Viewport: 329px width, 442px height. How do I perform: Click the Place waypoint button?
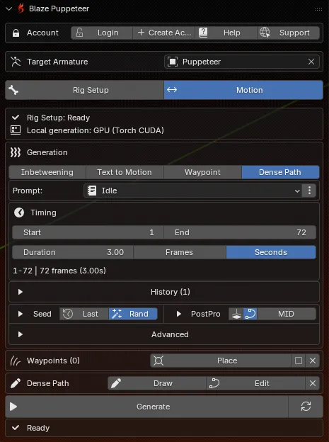click(221, 361)
